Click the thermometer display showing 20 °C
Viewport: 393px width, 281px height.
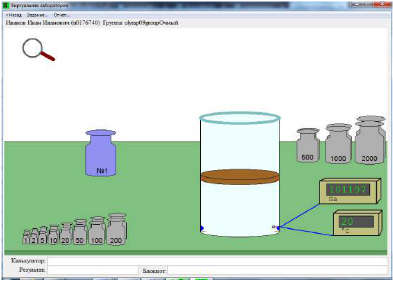358,223
